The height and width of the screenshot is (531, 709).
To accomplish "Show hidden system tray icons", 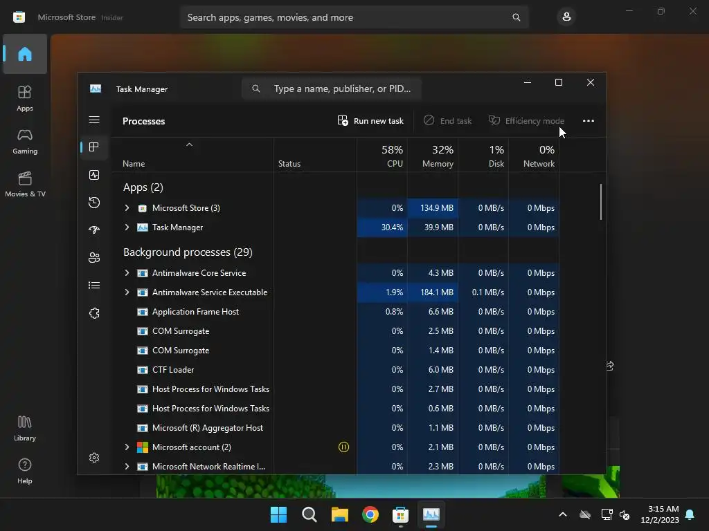I will point(563,514).
